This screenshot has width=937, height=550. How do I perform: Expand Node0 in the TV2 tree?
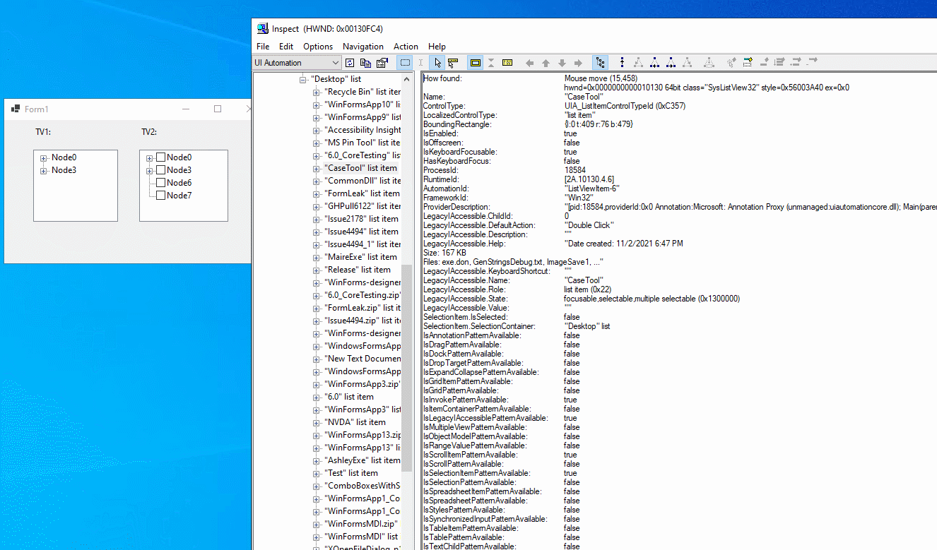click(x=150, y=158)
